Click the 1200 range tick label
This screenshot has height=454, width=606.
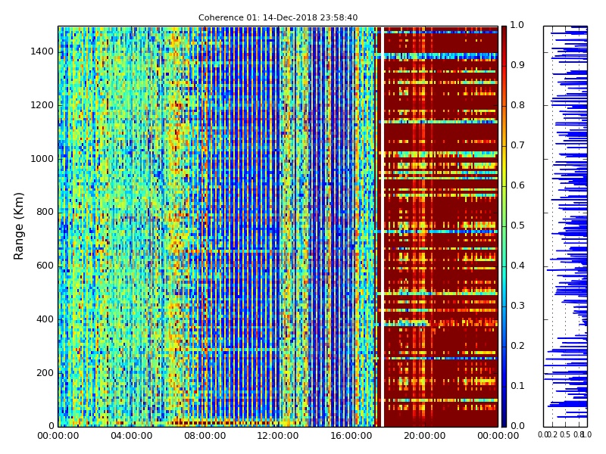coord(42,105)
